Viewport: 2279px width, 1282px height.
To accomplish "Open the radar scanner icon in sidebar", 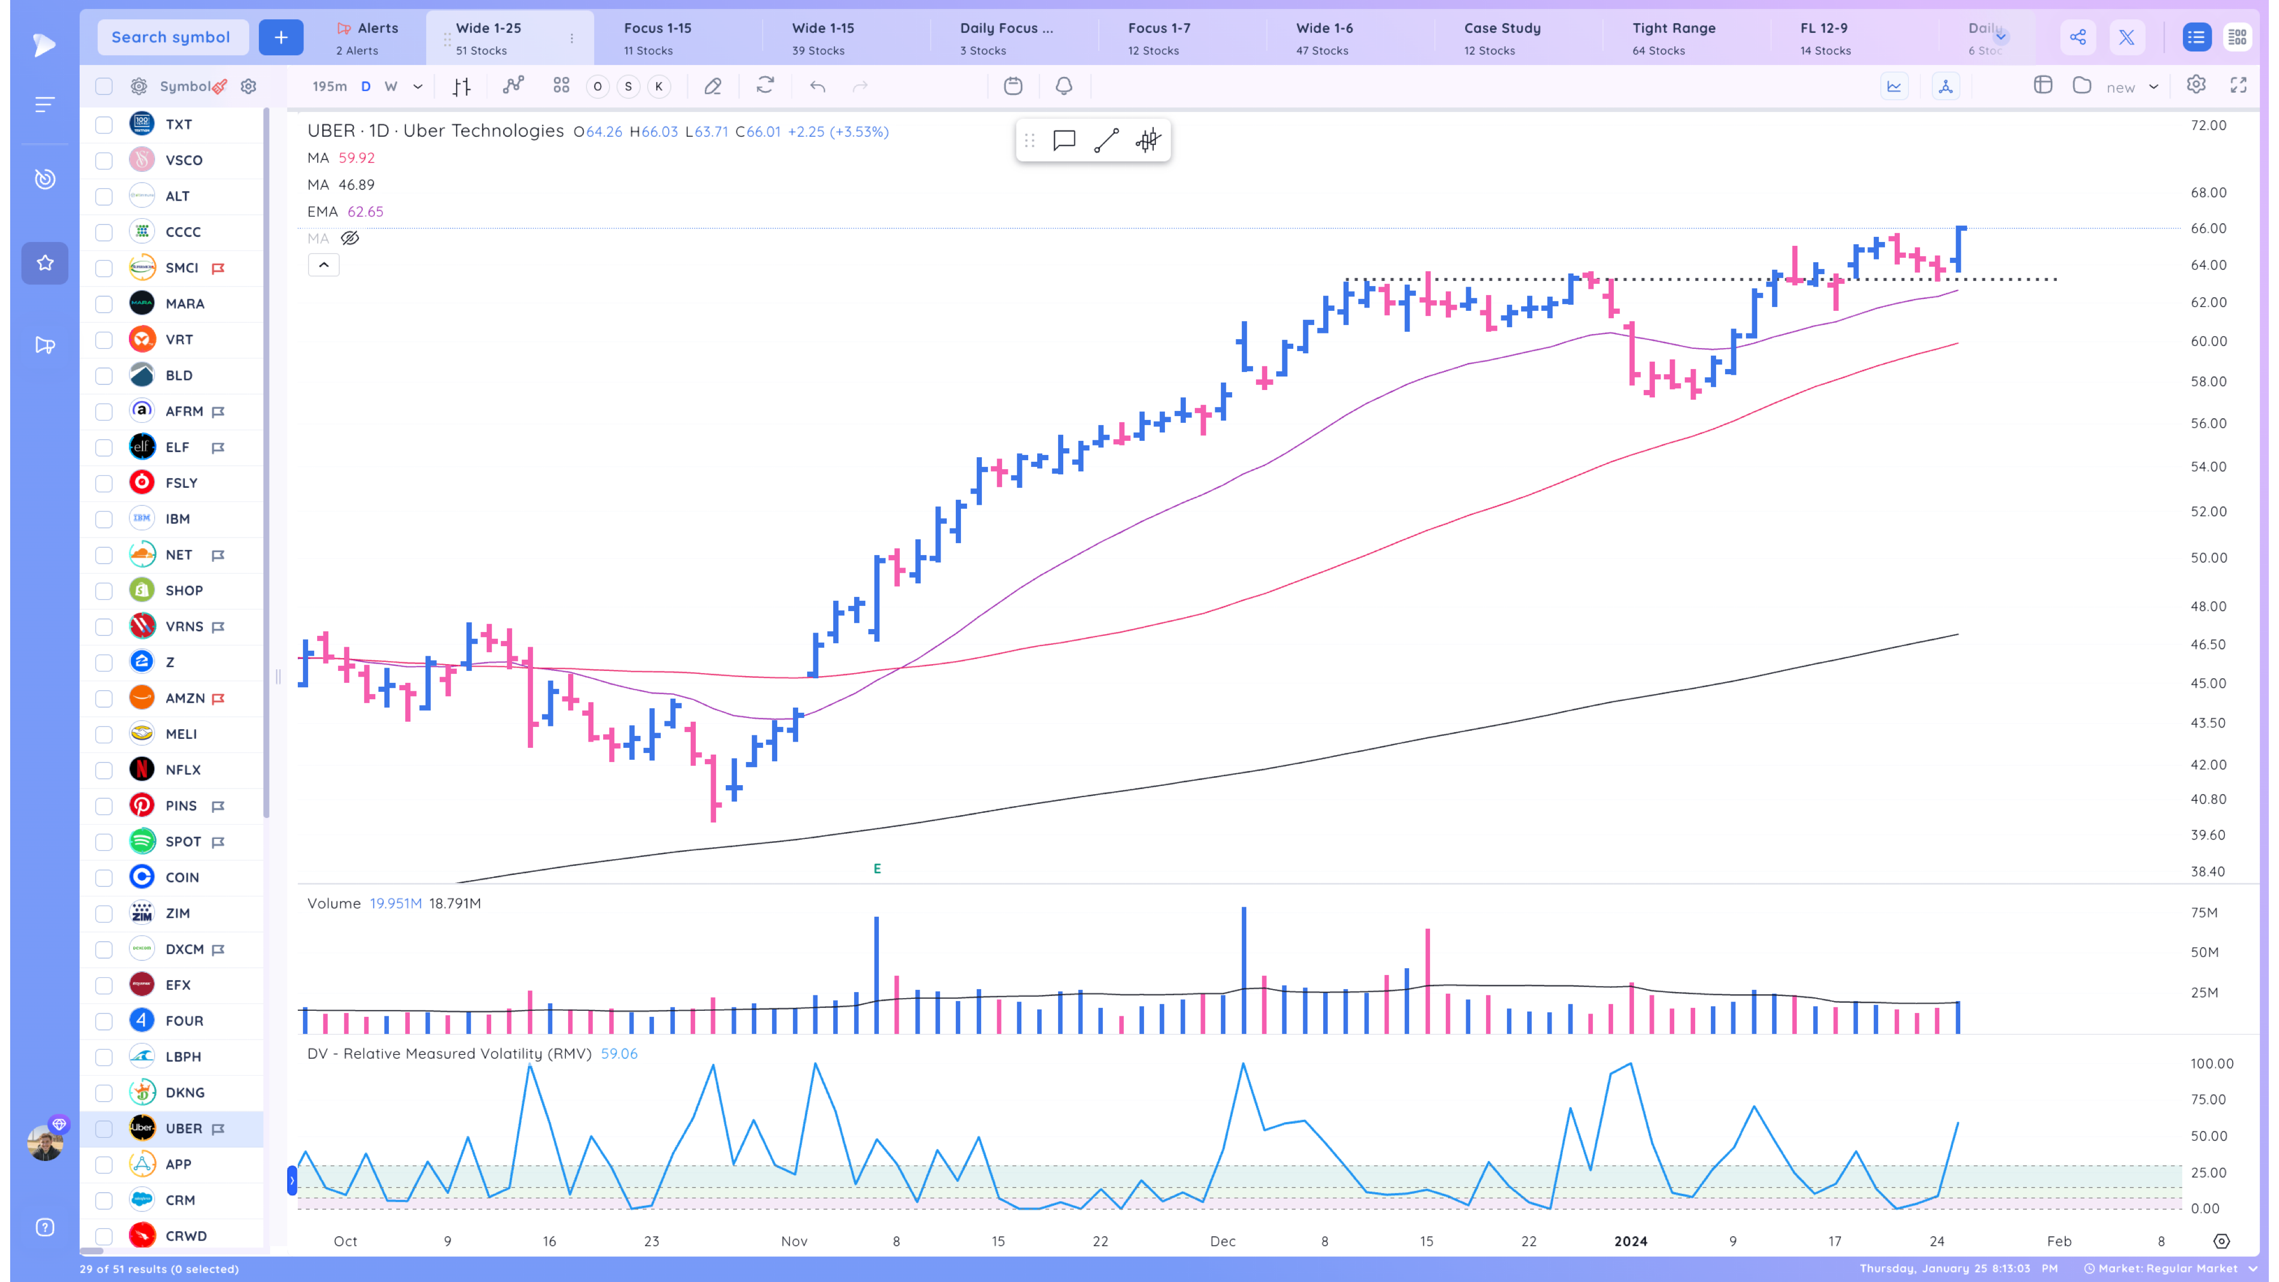I will click(x=44, y=179).
